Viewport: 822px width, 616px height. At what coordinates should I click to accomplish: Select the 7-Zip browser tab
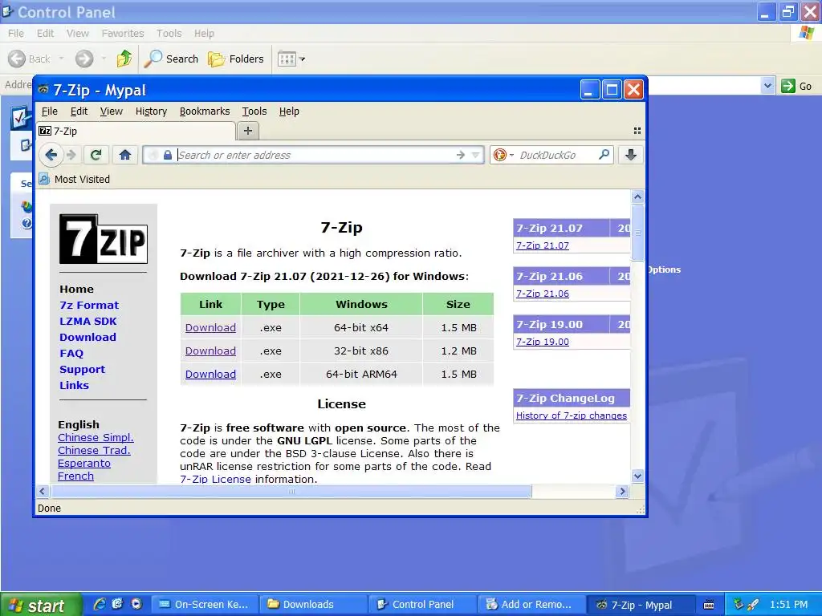(x=136, y=131)
